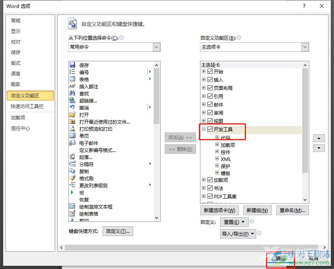Viewport: 334px width, 269px height.
Task: Click the 查找 binoculars icon
Action: click(72, 93)
